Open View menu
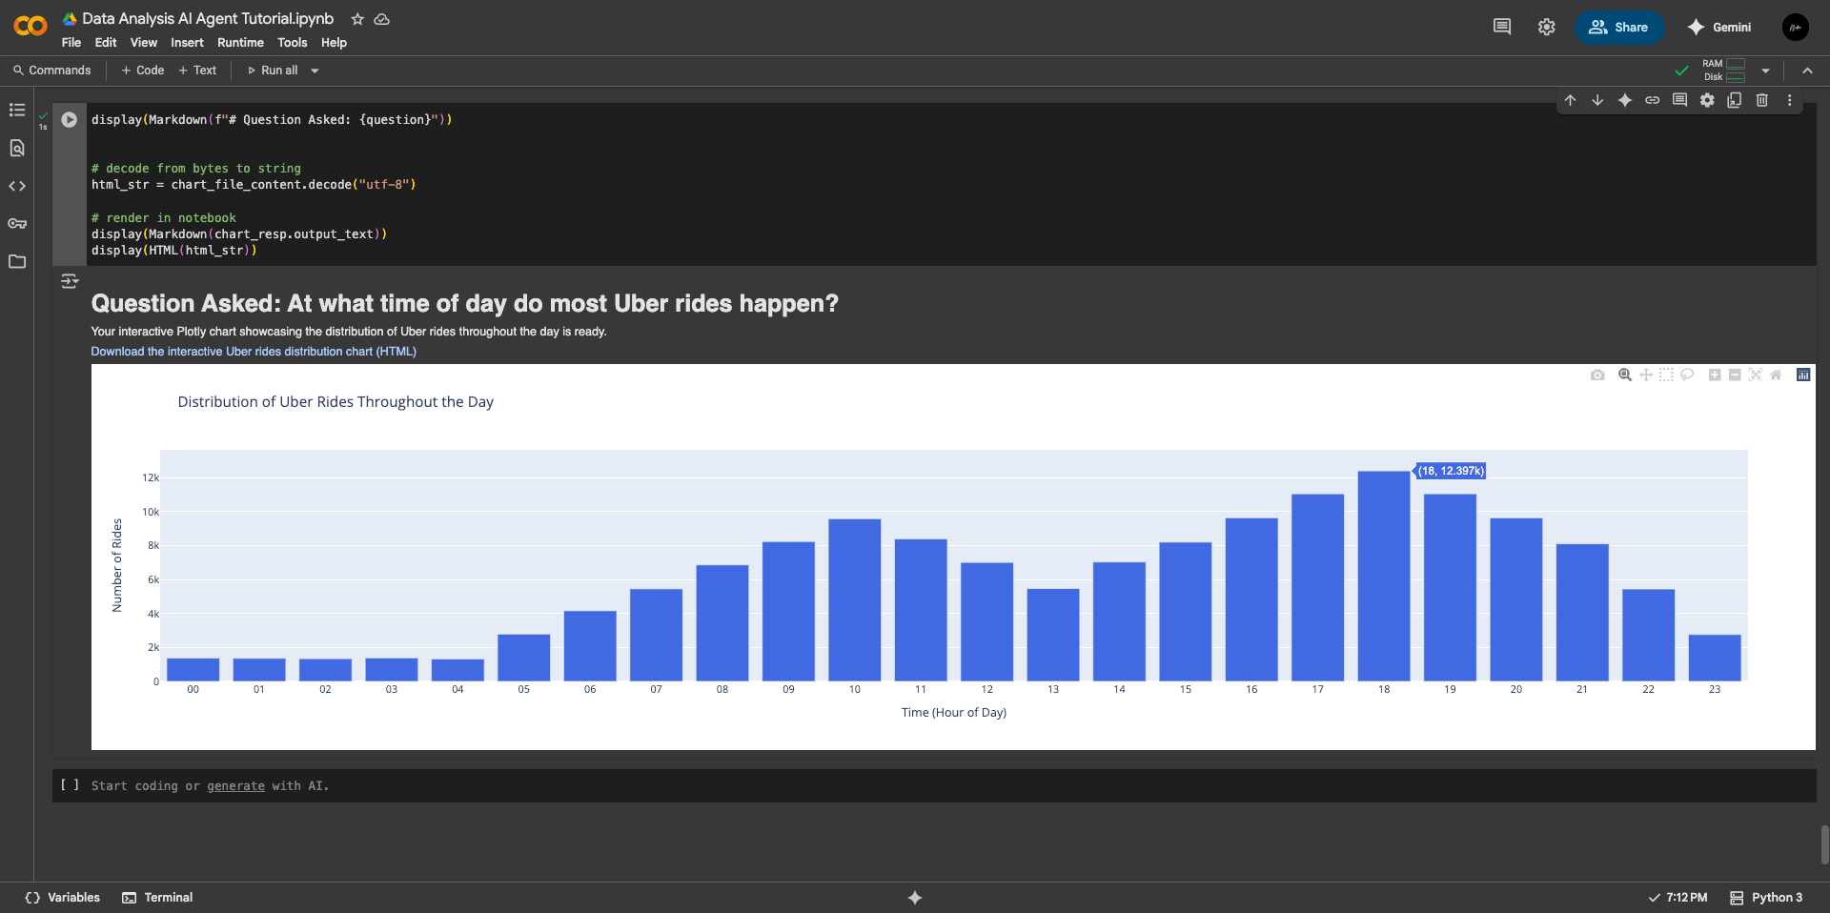Screen dimensions: 1830x913 (144, 43)
